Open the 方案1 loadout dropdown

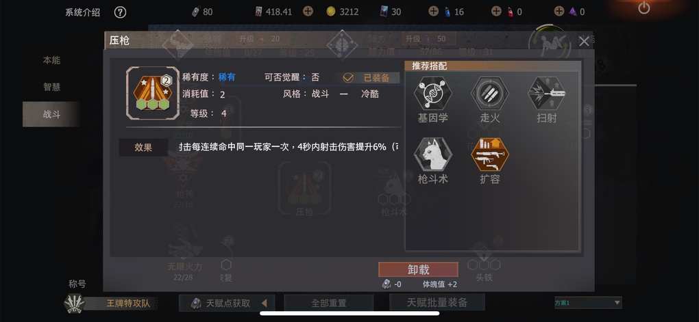click(588, 303)
